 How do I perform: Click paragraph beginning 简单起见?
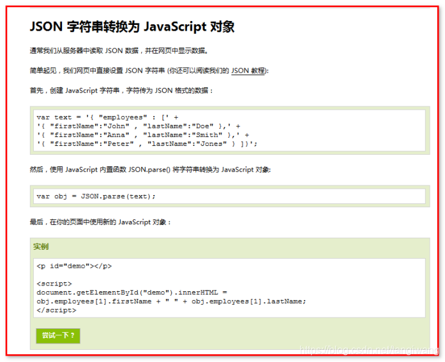coord(149,71)
